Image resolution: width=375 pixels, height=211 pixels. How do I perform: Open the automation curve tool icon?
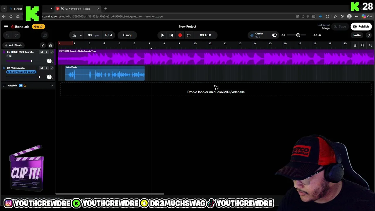43,45
